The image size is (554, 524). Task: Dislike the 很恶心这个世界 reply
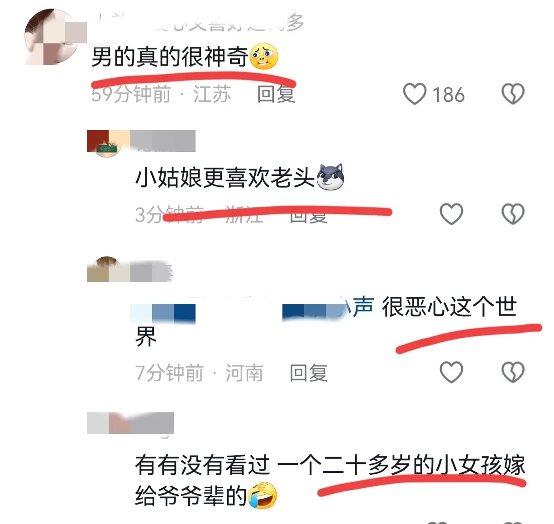[x=513, y=372]
